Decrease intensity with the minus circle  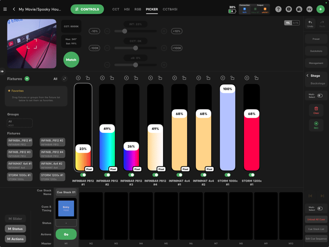pyautogui.click(x=107, y=31)
